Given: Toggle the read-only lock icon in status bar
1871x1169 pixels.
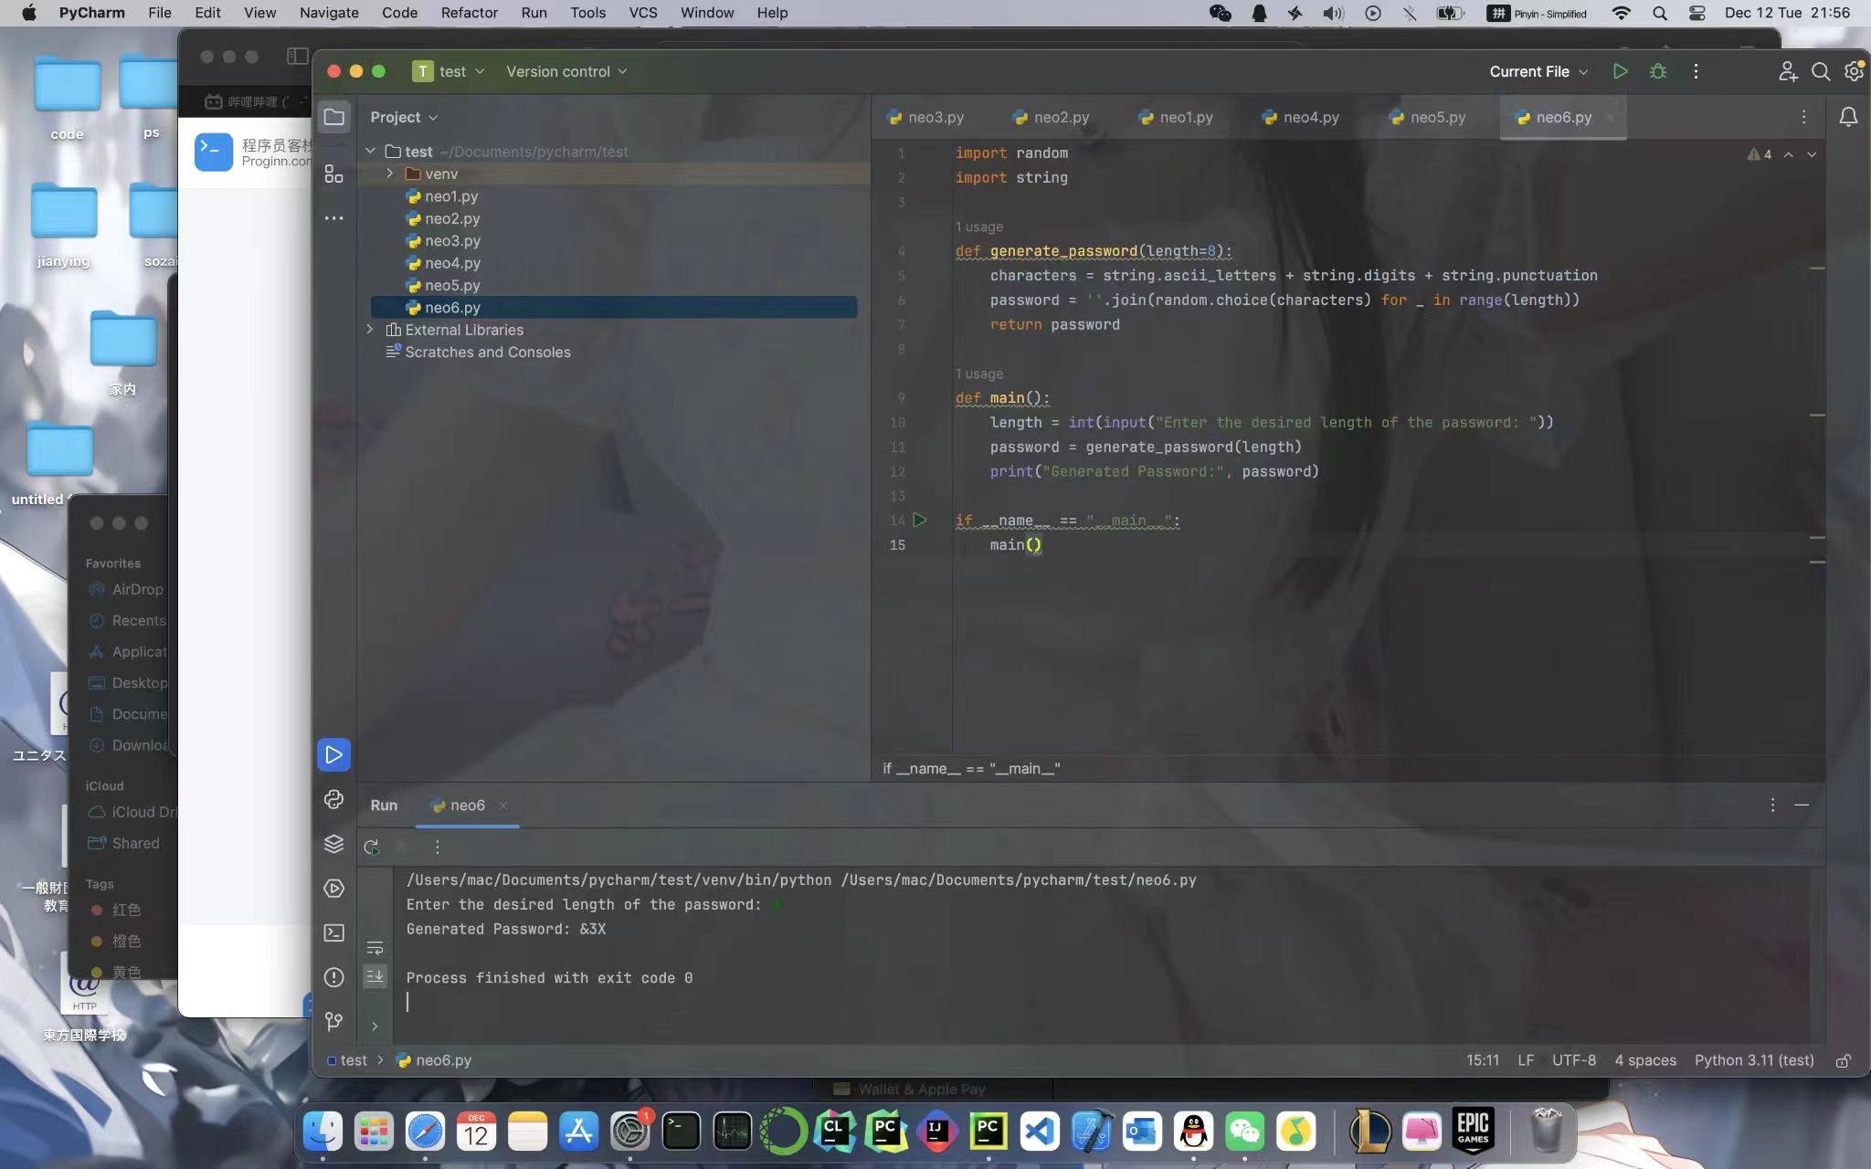Looking at the screenshot, I should coord(1844,1060).
